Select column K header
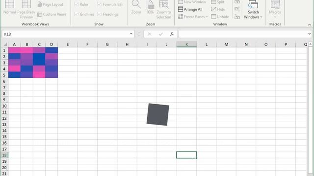314x176 pixels. pos(186,44)
